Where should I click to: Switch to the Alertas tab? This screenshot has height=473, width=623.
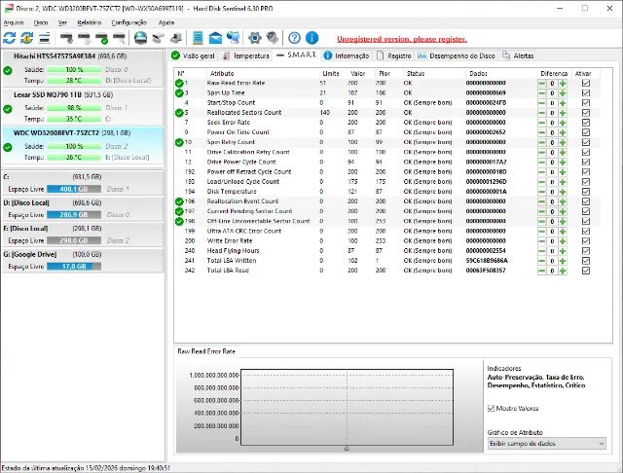click(519, 56)
